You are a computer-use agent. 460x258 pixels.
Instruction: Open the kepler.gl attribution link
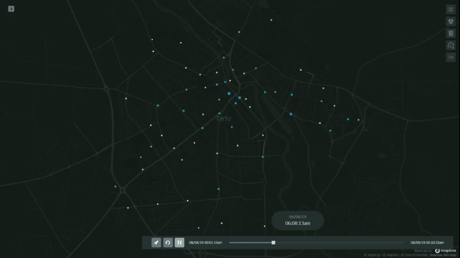tap(372, 255)
